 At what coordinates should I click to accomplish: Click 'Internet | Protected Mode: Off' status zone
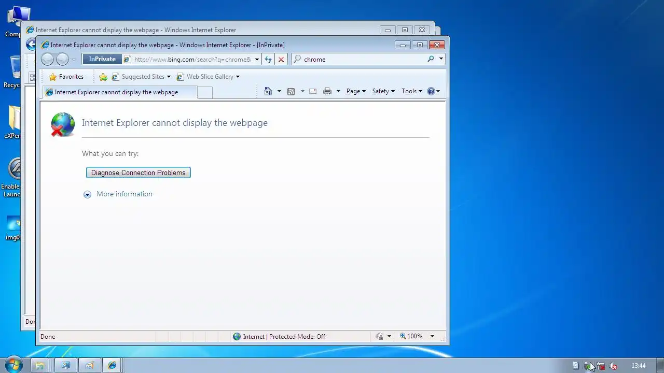point(279,336)
